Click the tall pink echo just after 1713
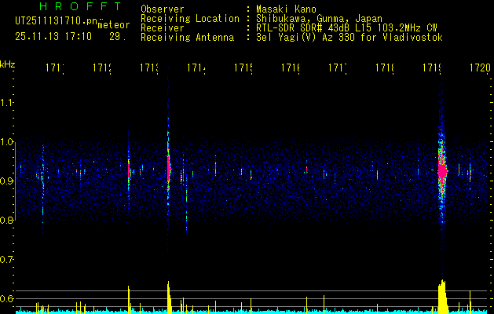This screenshot has height=314, width=494. (x=169, y=169)
